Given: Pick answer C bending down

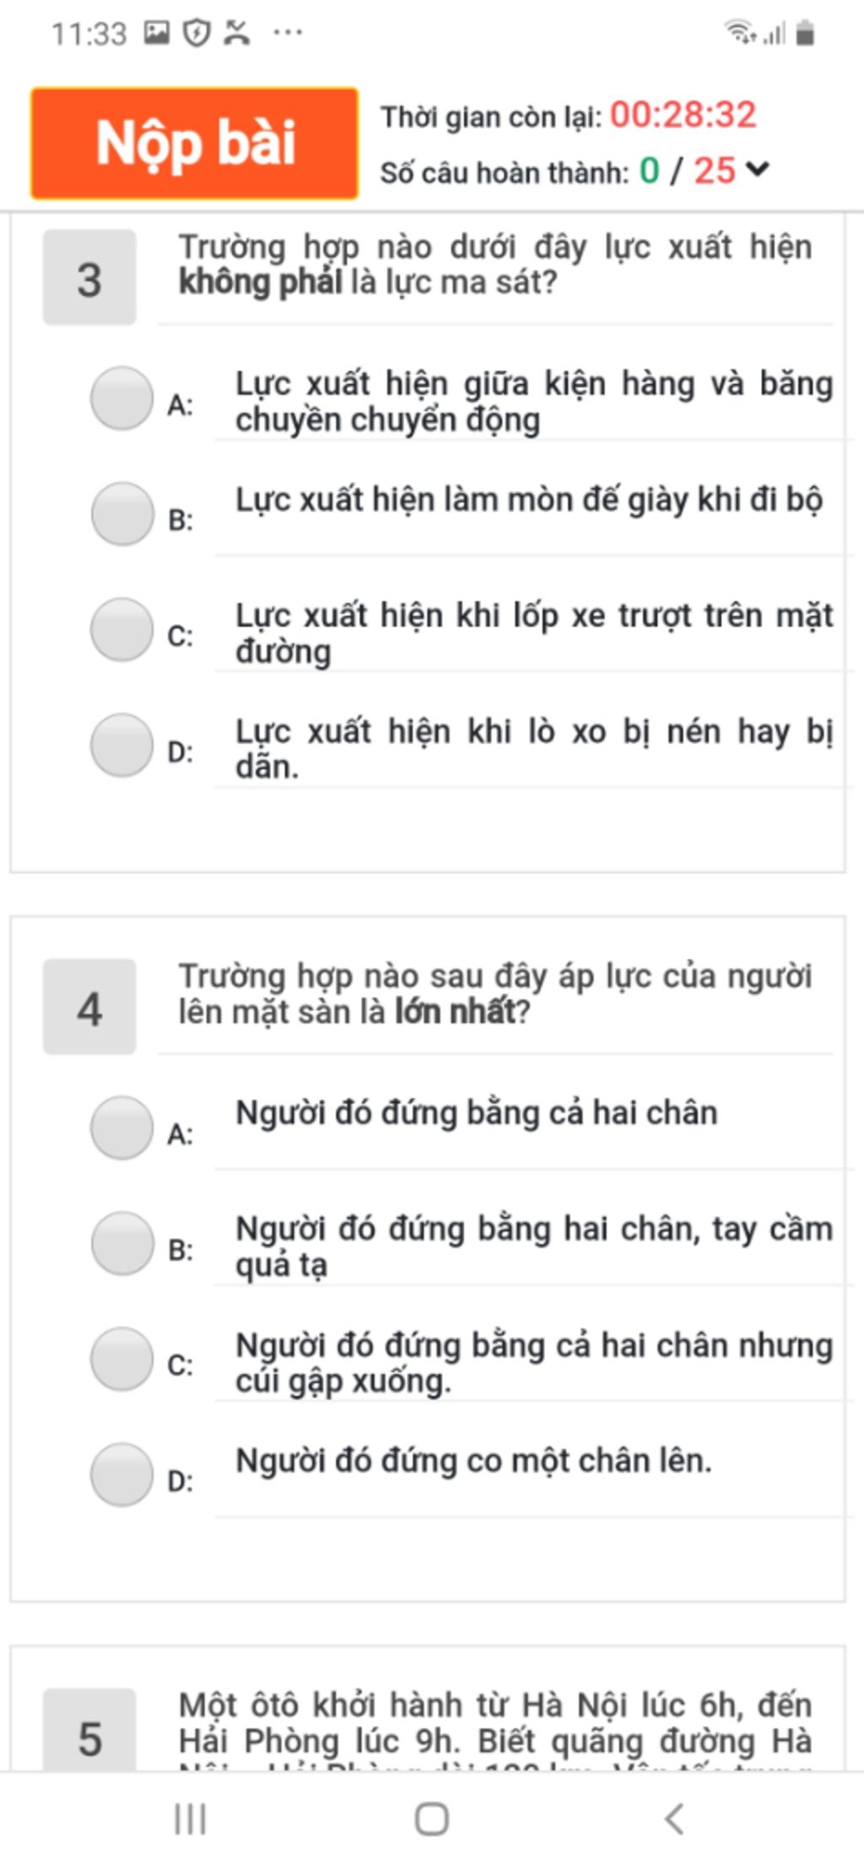Looking at the screenshot, I should coord(121,1359).
